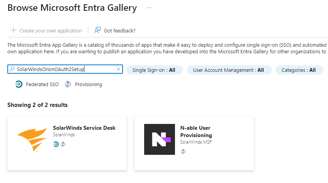The image size is (328, 183).
Task: Click the Provisioning legend icon
Action: (68, 84)
